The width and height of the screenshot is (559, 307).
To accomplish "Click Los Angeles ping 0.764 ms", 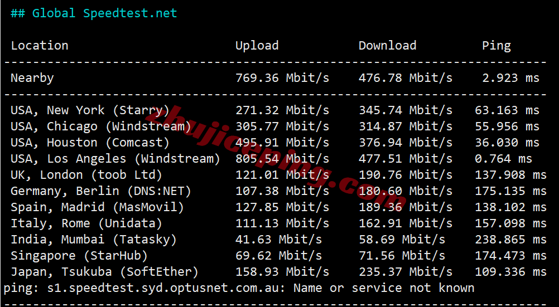I will 504,159.
